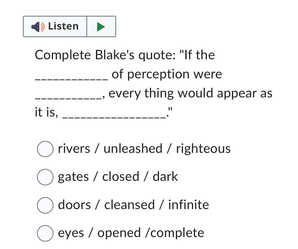
Task: Start narration via the play arrow icon
Action: [x=101, y=26]
